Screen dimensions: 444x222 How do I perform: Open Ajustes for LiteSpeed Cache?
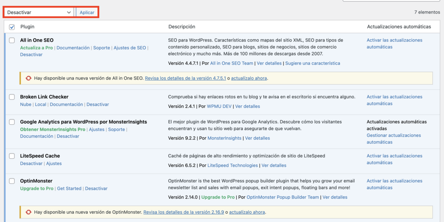pyautogui.click(x=54, y=164)
